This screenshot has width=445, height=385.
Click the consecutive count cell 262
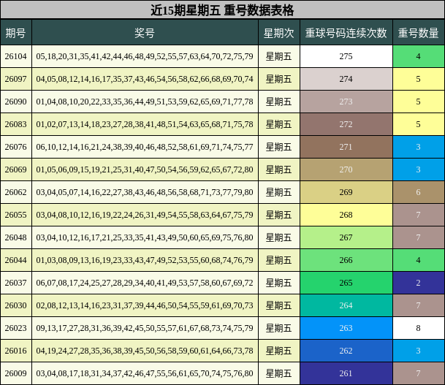coord(346,351)
